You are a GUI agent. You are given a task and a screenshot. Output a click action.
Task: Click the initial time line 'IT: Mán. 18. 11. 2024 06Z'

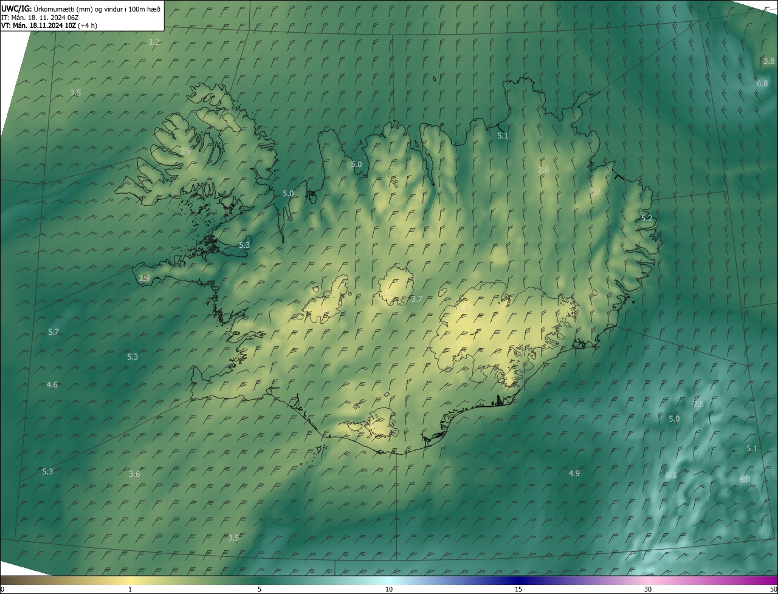(40, 17)
